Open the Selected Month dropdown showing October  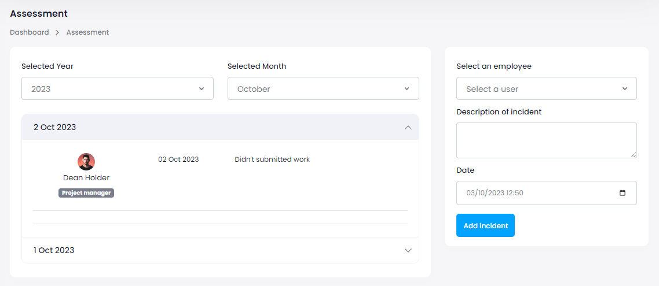click(323, 89)
